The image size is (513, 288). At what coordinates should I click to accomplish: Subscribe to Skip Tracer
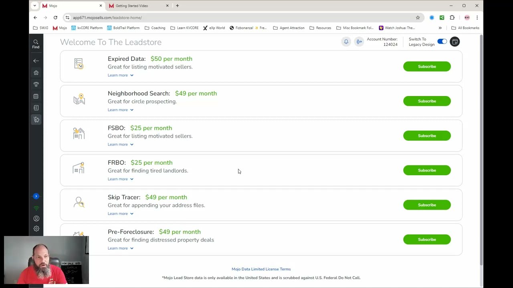(x=427, y=205)
